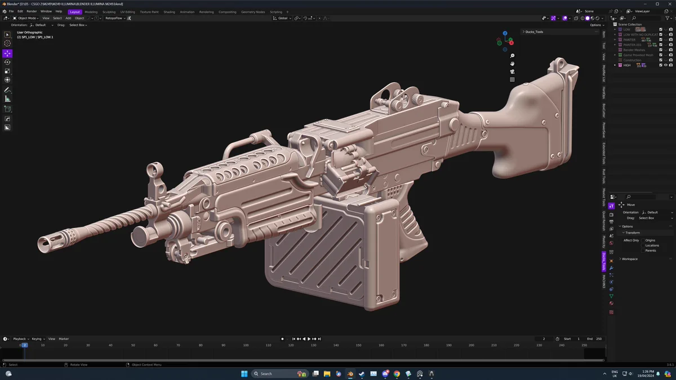Switch to the UV Editing workspace tab
This screenshot has height=380, width=676.
[x=128, y=12]
